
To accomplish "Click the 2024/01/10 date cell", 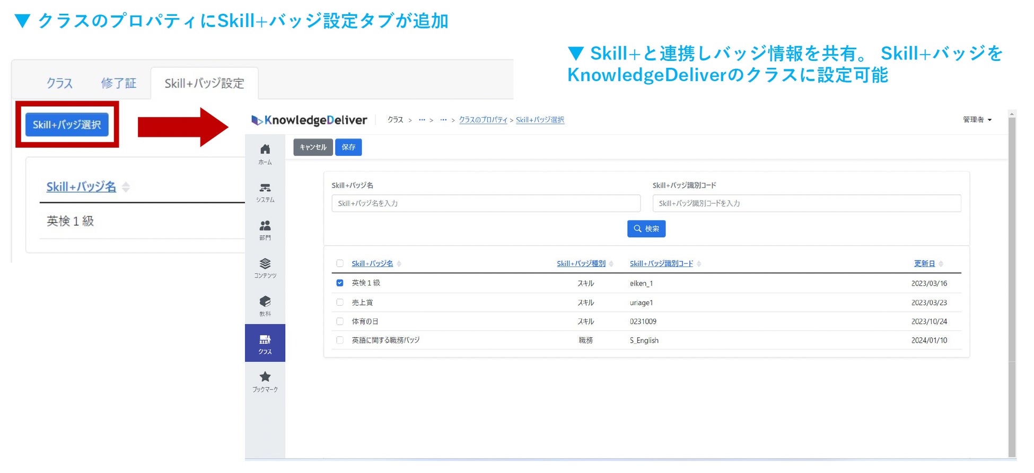I will click(929, 341).
